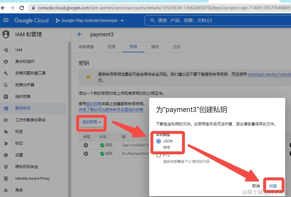Click the privacy and security shield icon

[6, 167]
